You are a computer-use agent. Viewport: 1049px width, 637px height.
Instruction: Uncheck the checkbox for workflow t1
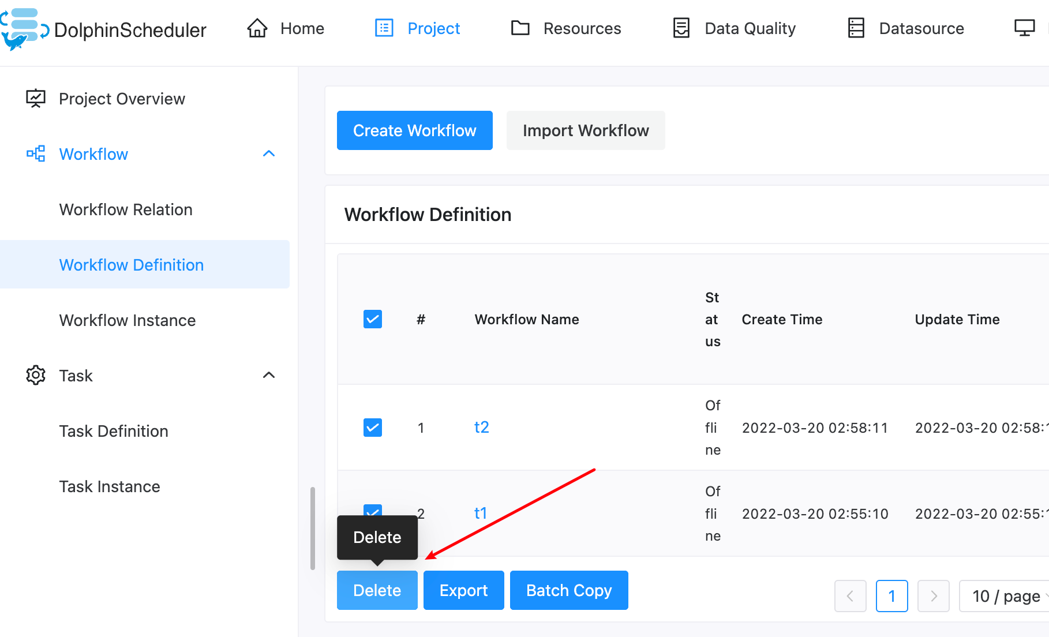pos(373,509)
